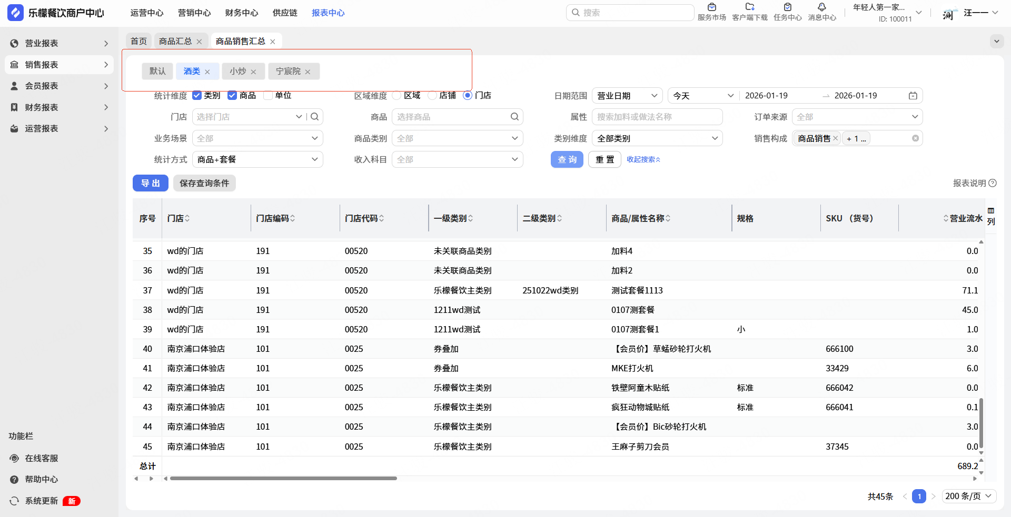Uncheck the 类别 statistics dimension checkbox

pos(197,95)
